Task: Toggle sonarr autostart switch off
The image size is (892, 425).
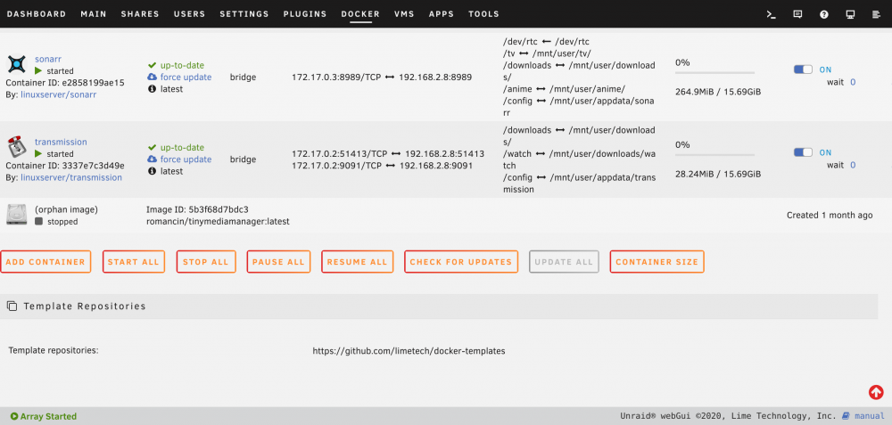Action: [804, 69]
